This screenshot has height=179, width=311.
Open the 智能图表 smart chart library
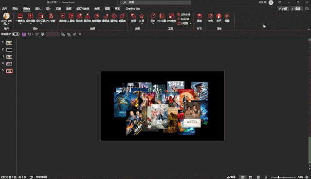coord(96,17)
